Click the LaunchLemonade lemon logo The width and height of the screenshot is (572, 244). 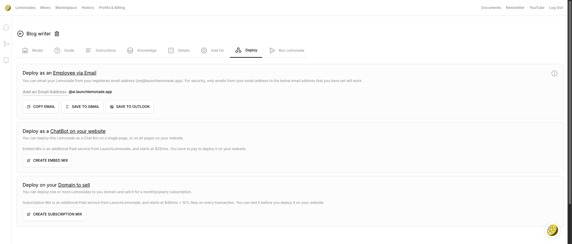coord(8,8)
